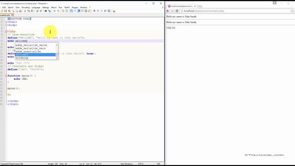Click the Copy toolbar icon
The height and width of the screenshot is (166, 295).
coord(29,11)
